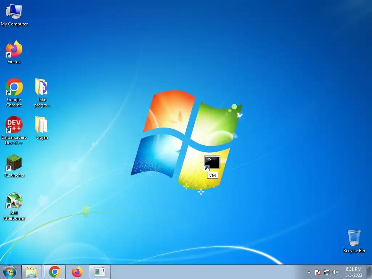Click the Show desktop button
The image size is (372, 279).
pyautogui.click(x=369, y=272)
